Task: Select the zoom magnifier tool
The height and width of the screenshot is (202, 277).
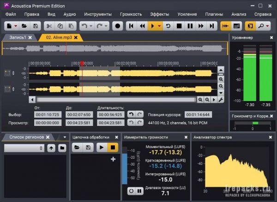Action: coord(261,26)
